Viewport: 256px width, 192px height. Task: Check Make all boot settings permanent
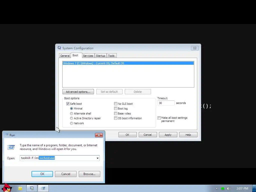(x=159, y=118)
